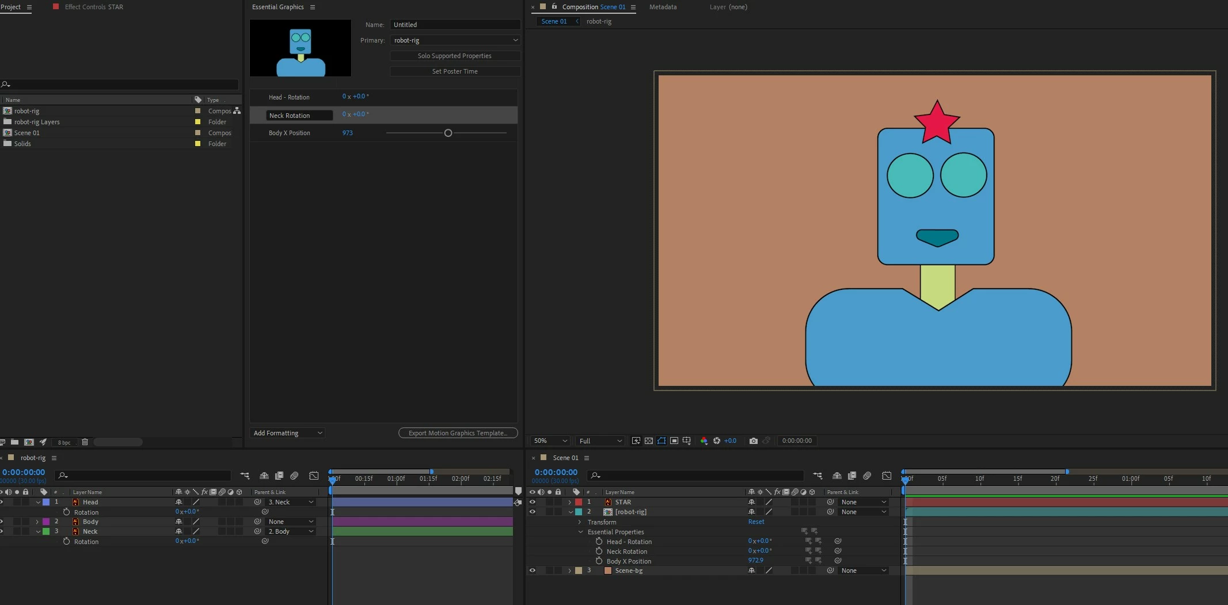The image size is (1228, 605).
Task: Click the stopwatch for Neck Rotation essential property
Action: coord(599,551)
